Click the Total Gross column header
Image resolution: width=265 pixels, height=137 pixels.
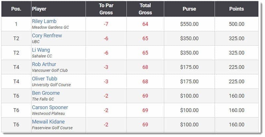point(145,9)
